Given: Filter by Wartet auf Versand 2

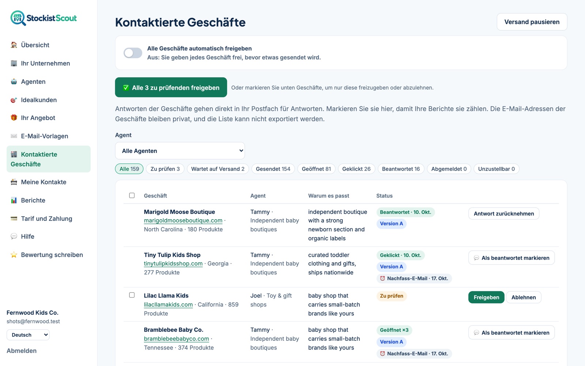Looking at the screenshot, I should [x=218, y=169].
